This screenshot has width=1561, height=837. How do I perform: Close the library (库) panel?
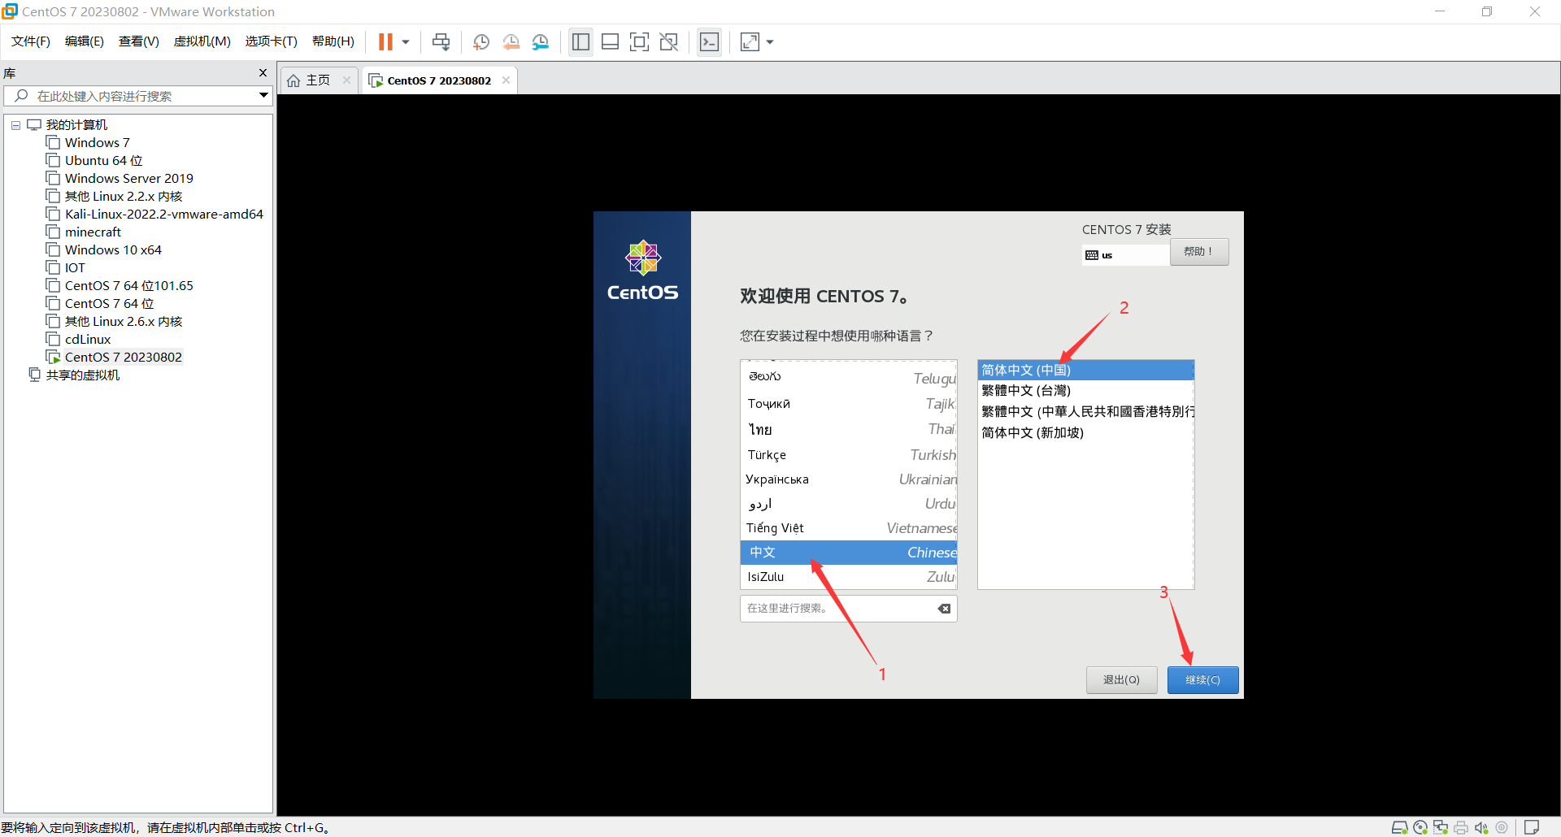click(x=263, y=73)
